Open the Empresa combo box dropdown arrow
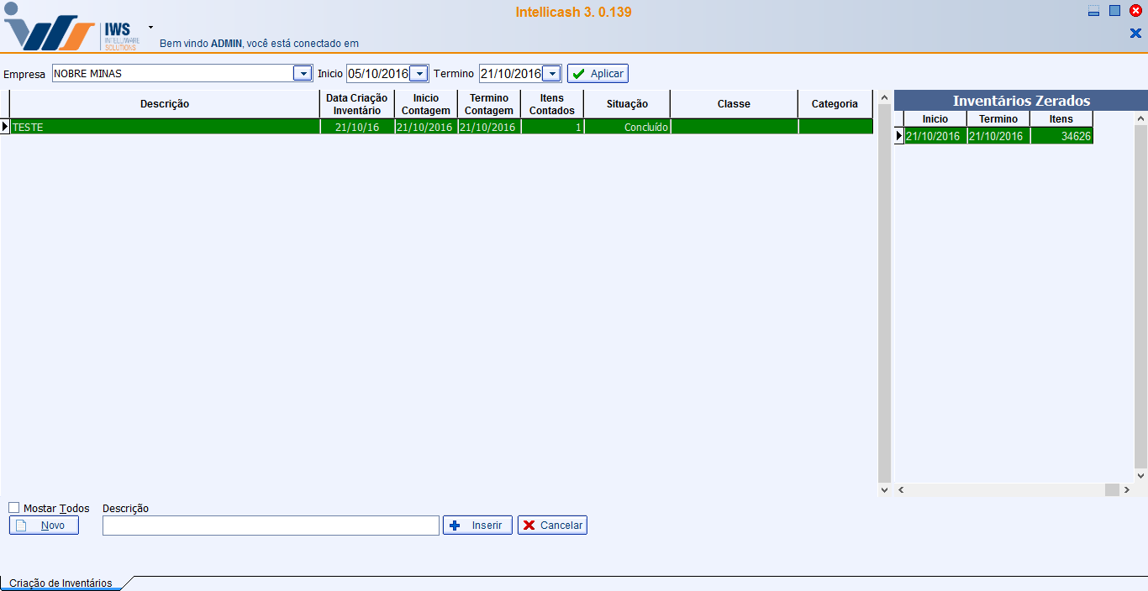 (x=302, y=74)
